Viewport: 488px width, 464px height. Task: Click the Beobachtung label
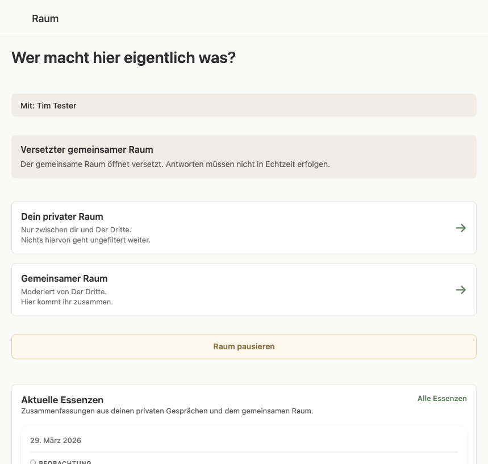(x=65, y=462)
